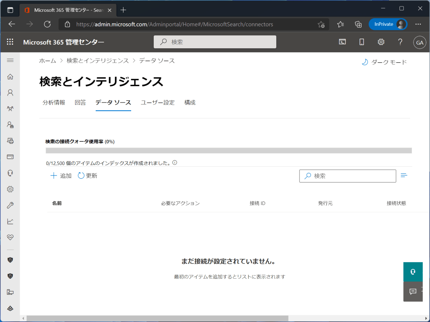Screen dimensions: 430x322
Task: Click 追加 to add connection
Action: pyautogui.click(x=61, y=176)
